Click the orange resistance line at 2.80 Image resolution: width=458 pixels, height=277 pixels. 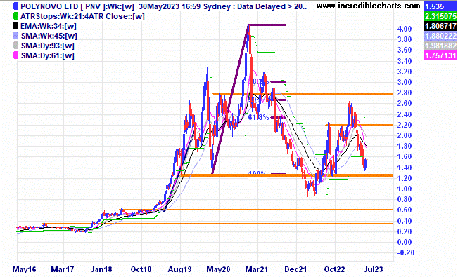point(303,94)
